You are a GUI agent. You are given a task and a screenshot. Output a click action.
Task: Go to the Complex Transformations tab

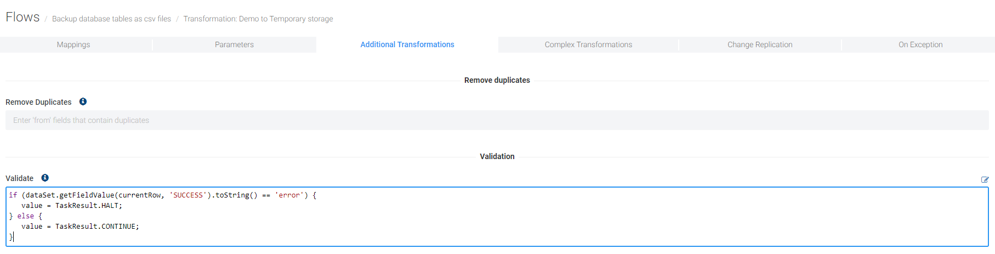[588, 44]
